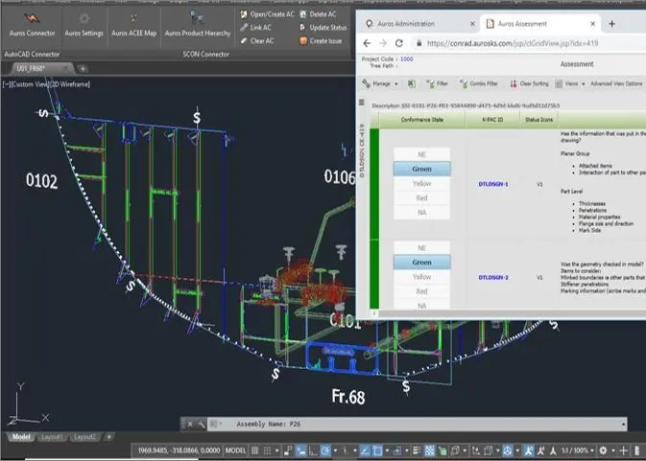Select NA conformance state for DTLDSGN-1

click(x=422, y=212)
